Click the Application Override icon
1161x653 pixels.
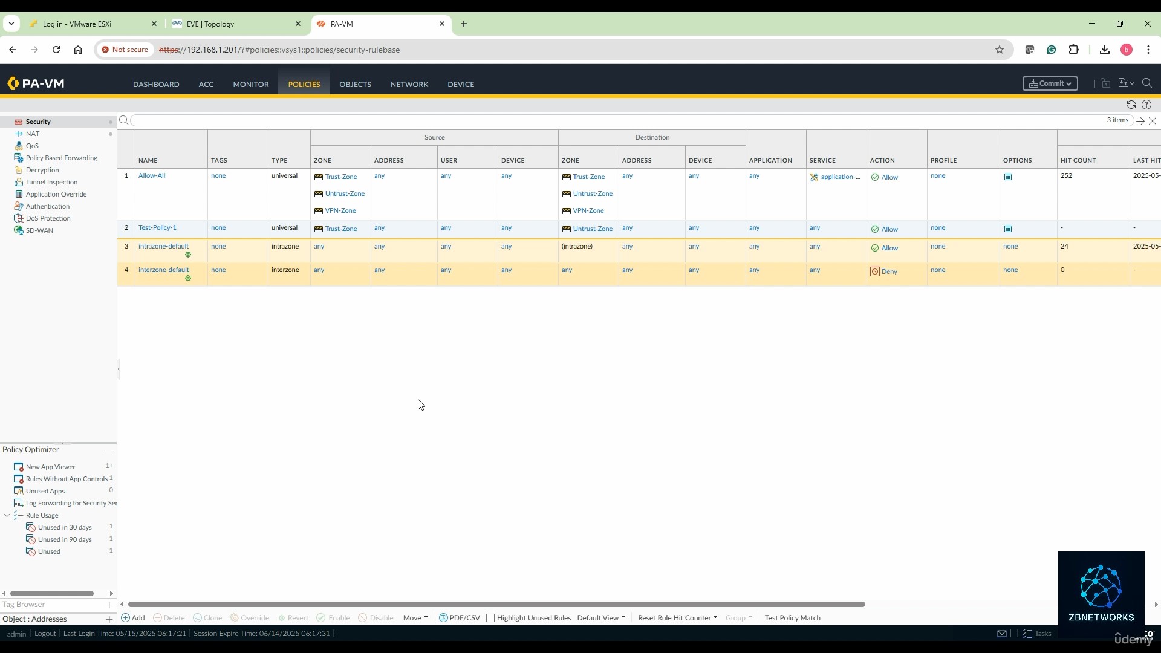19,194
